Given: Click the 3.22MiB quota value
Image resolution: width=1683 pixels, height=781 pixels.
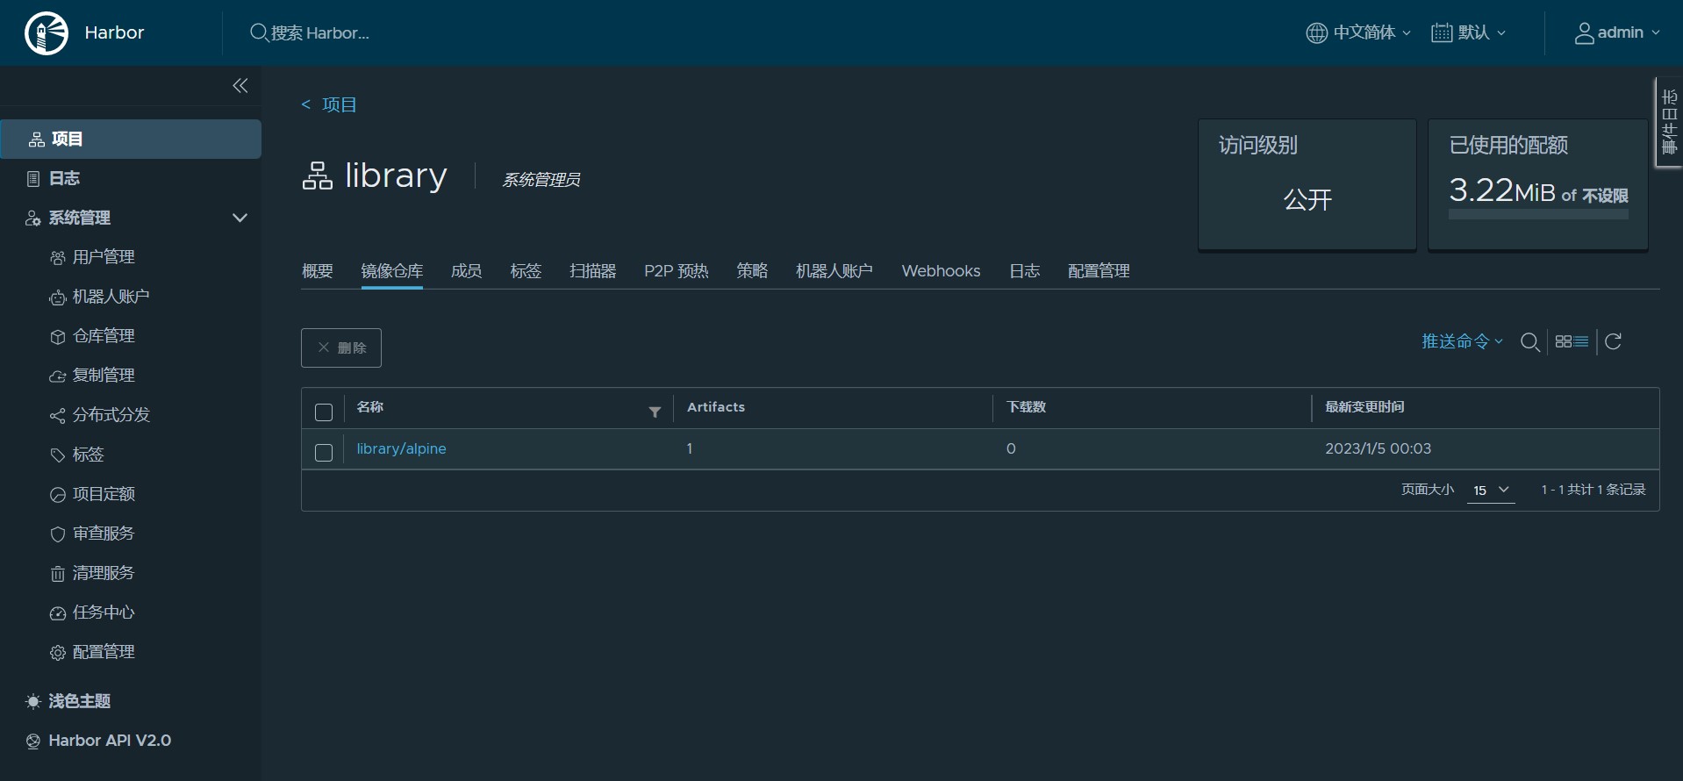Looking at the screenshot, I should tap(1501, 190).
